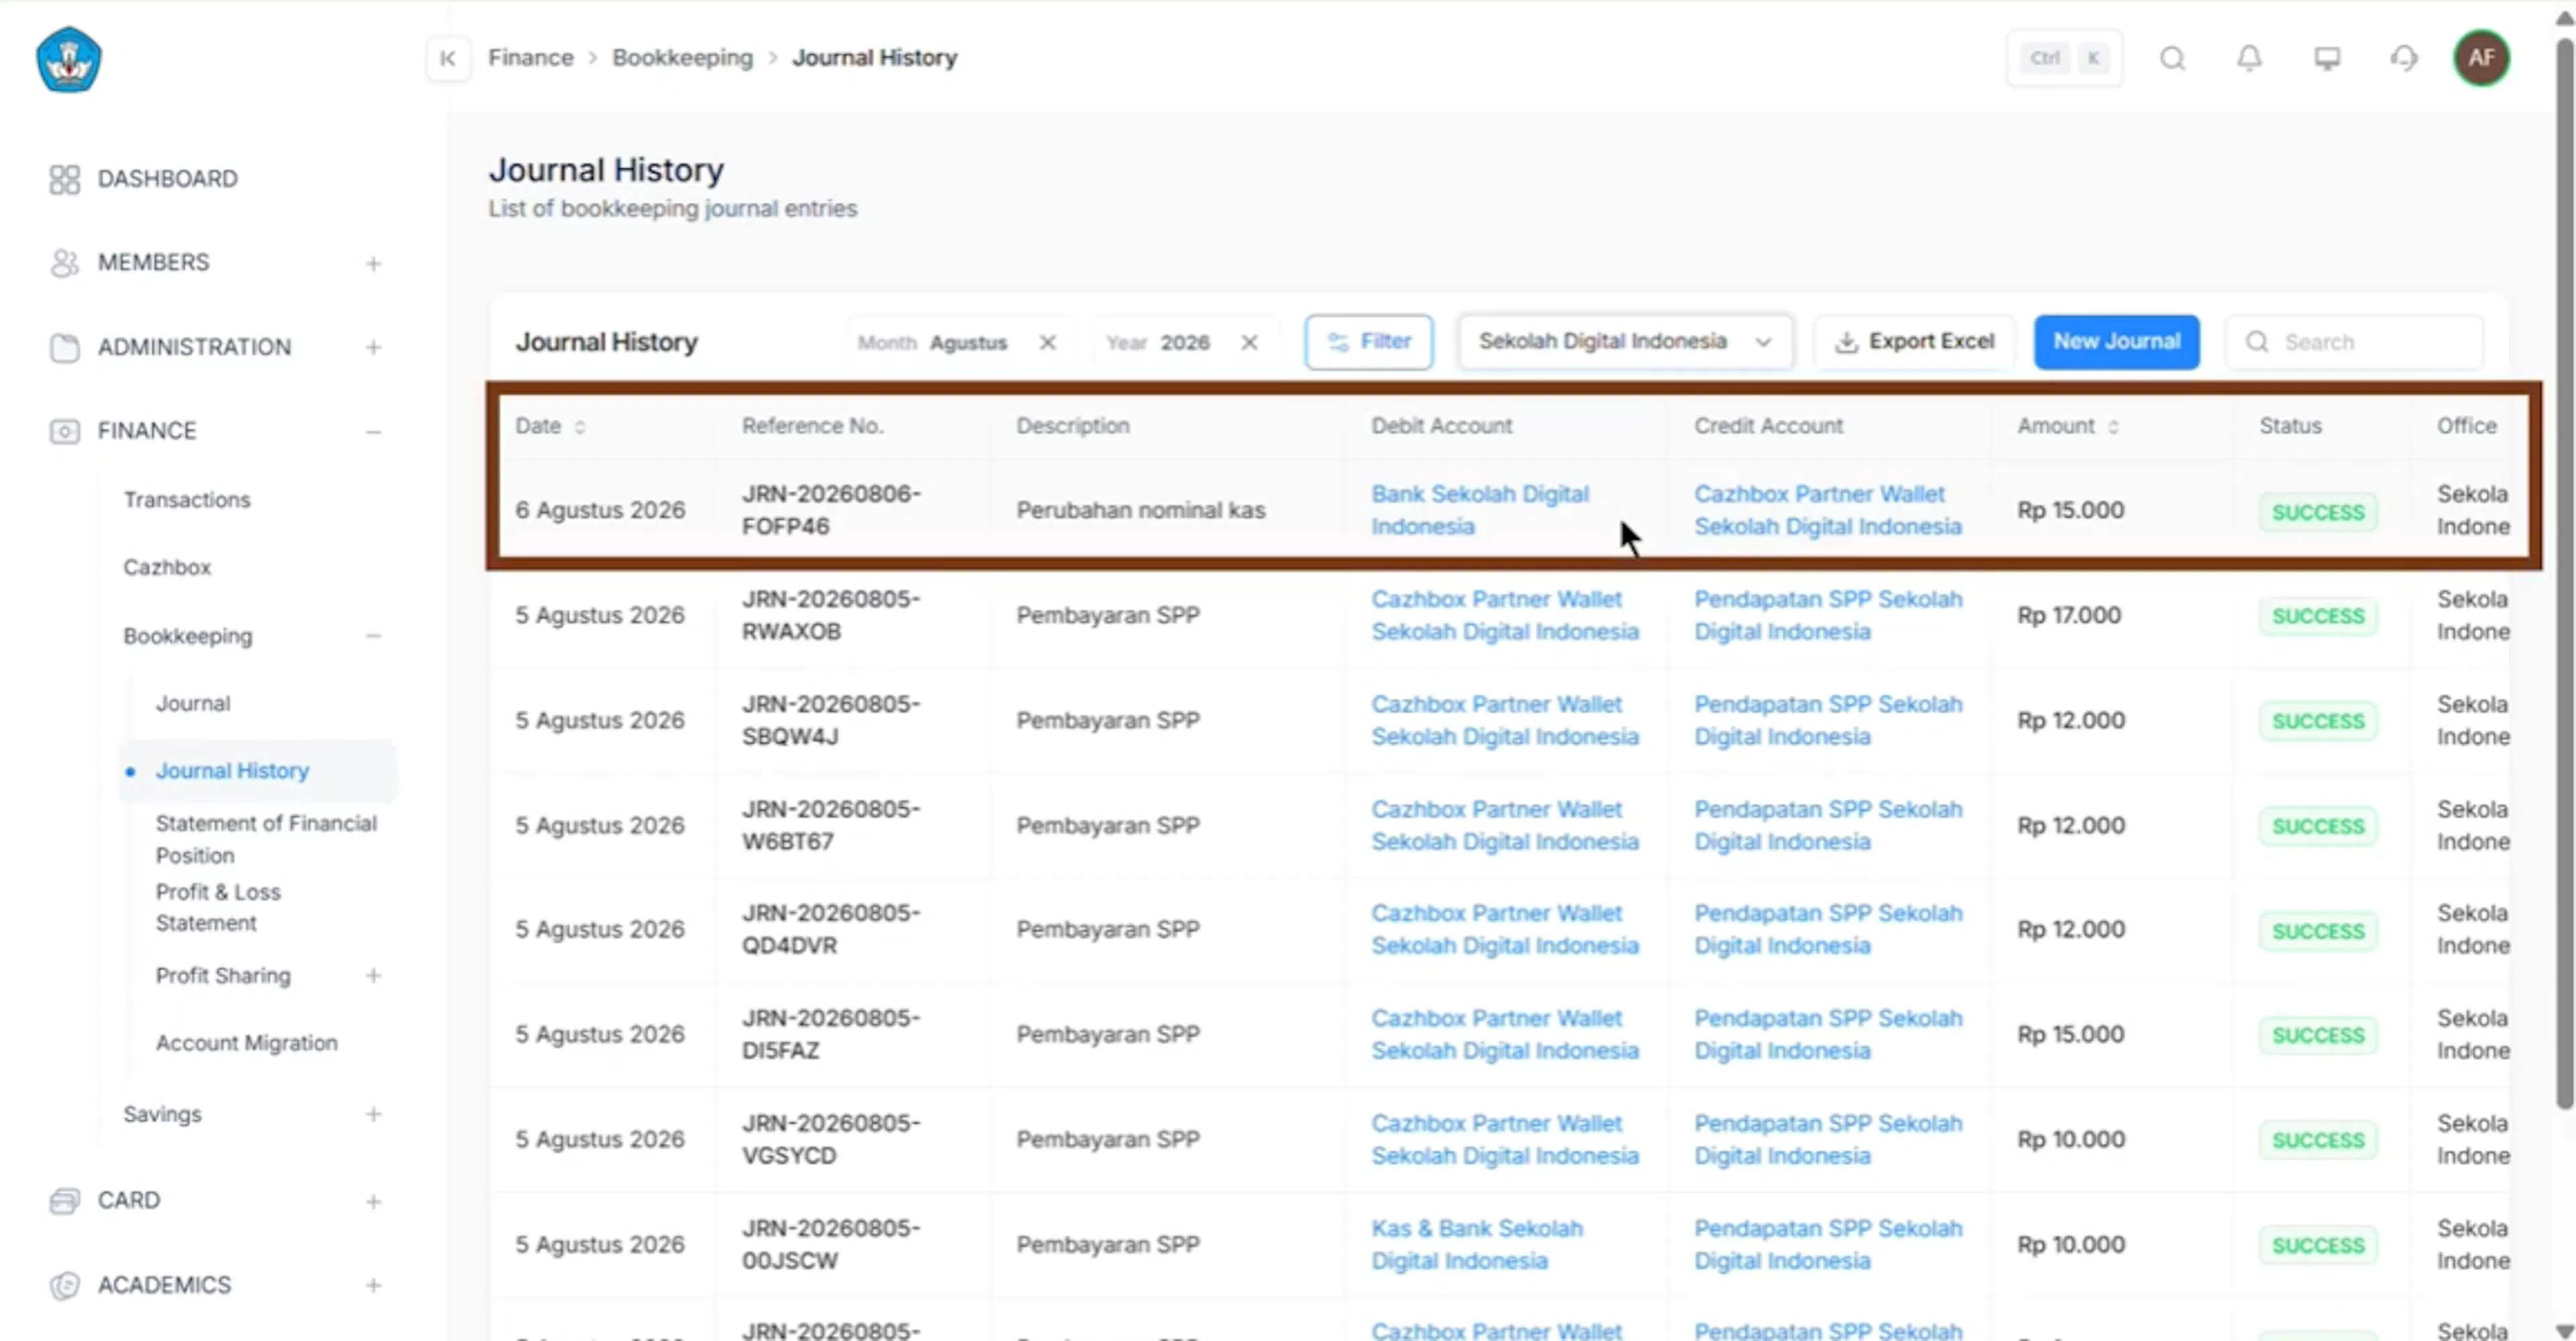The height and width of the screenshot is (1341, 2576).
Task: Click reference number JRN-20260805-00JSCW
Action: pos(830,1245)
